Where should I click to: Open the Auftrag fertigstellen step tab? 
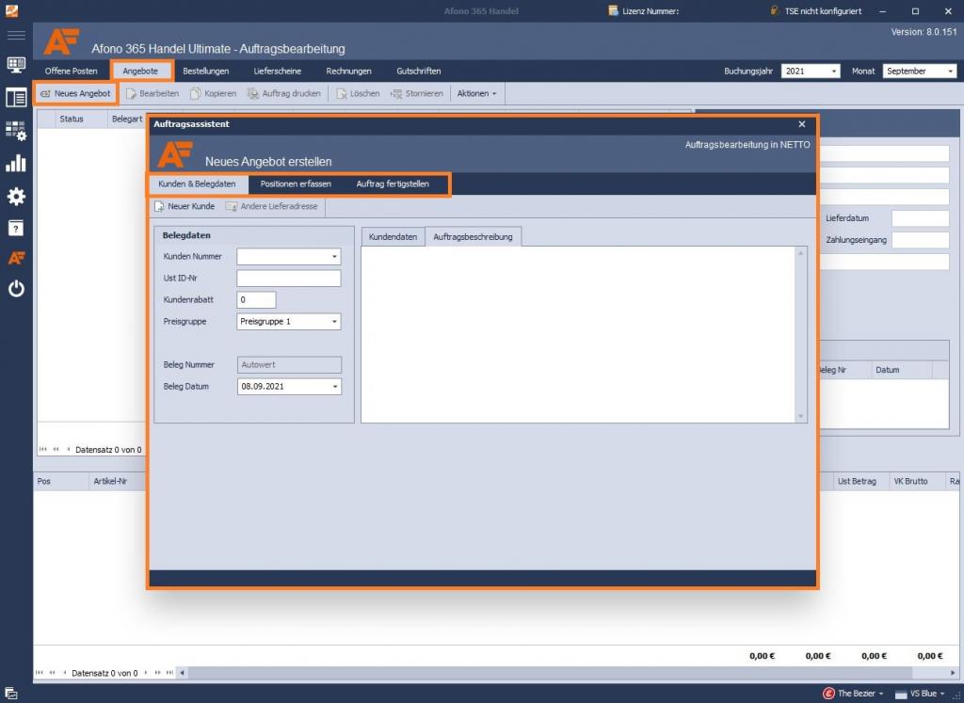393,184
